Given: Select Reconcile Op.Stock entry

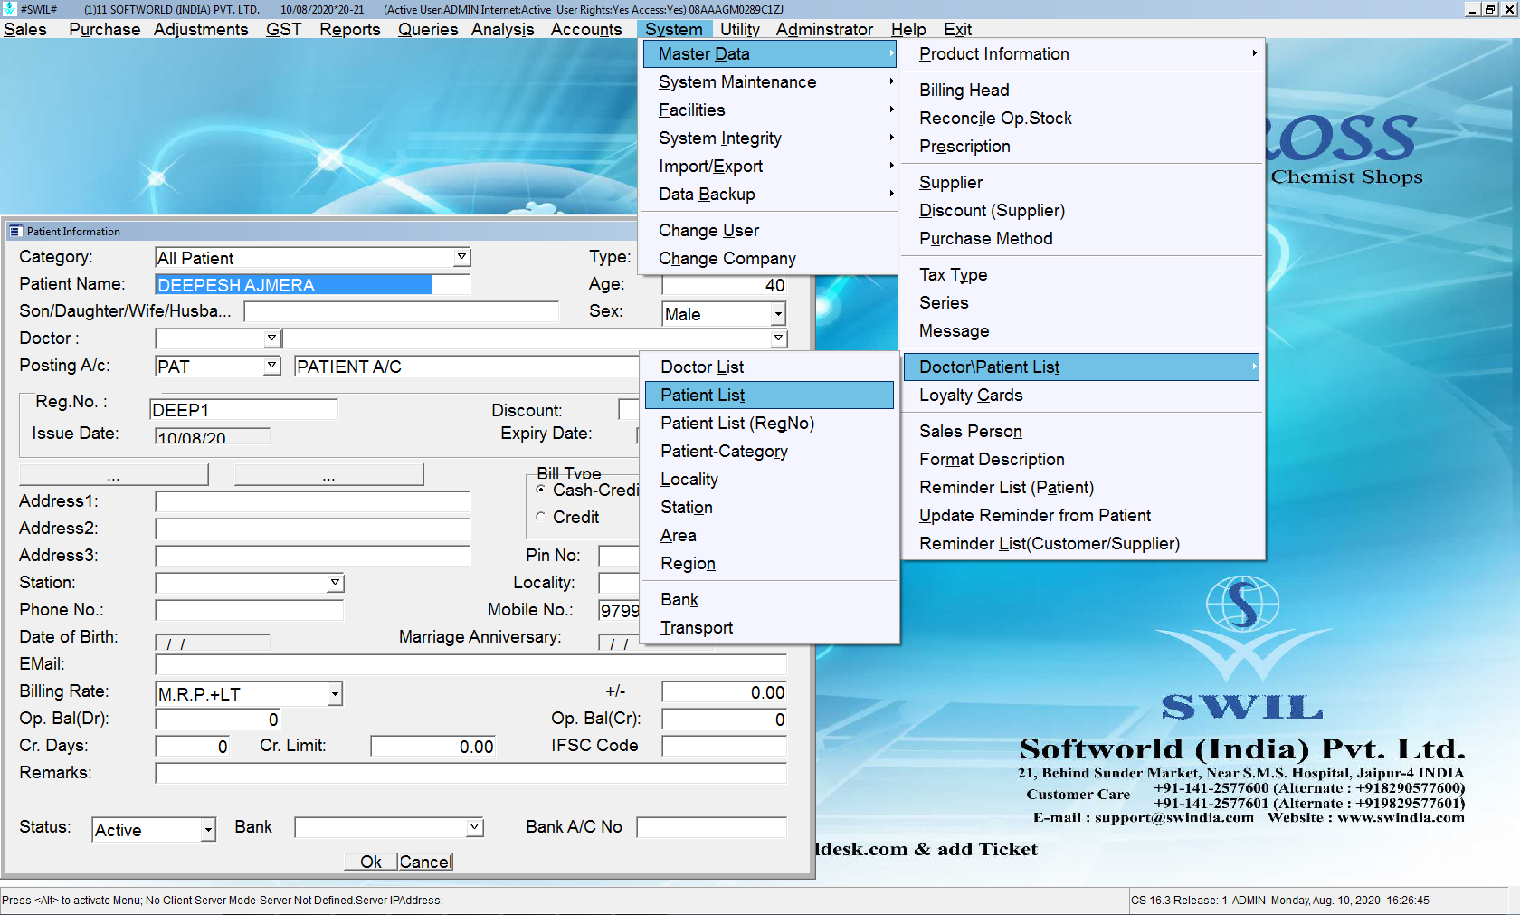Looking at the screenshot, I should click(x=1081, y=118).
